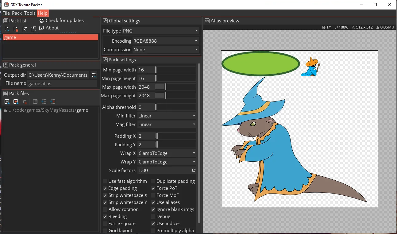Click the 100% zoom indicator
The width and height of the screenshot is (397, 234).
tap(341, 27)
